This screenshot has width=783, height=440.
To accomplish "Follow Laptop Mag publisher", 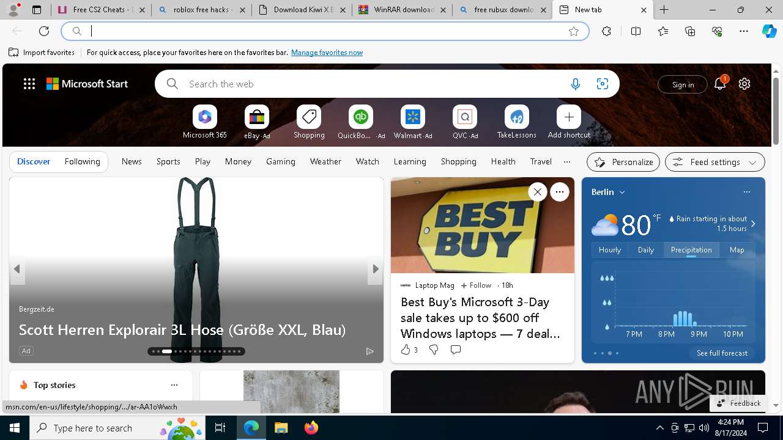I will [476, 285].
